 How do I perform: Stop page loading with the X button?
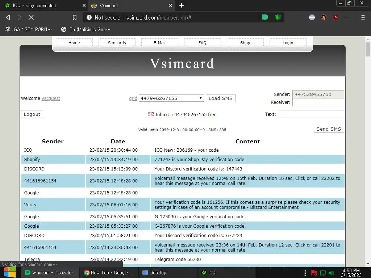pos(31,17)
